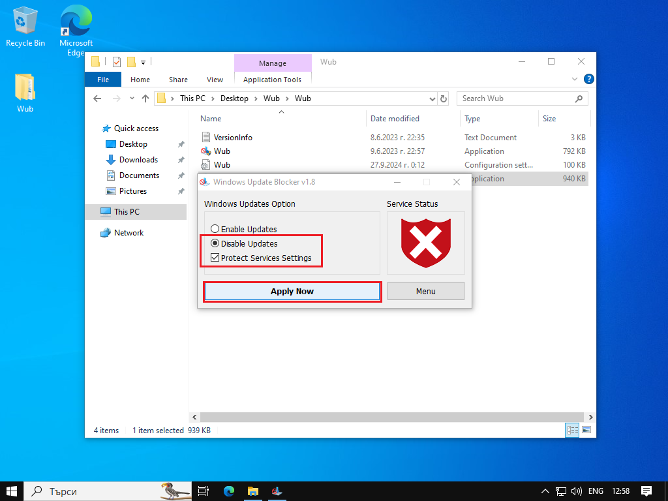Toggle the Protect Services Settings checkbox
This screenshot has width=668, height=501.
click(x=215, y=258)
